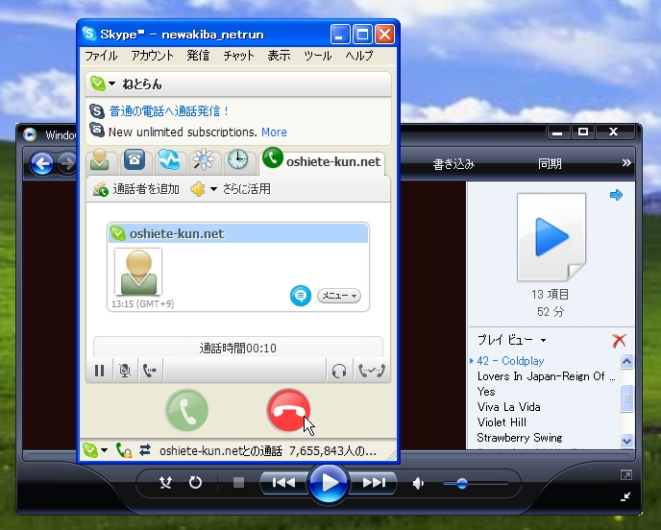This screenshot has width=661, height=530.
Task: Open chat with oshiete-kun.net via bubble icon
Action: pos(301,296)
